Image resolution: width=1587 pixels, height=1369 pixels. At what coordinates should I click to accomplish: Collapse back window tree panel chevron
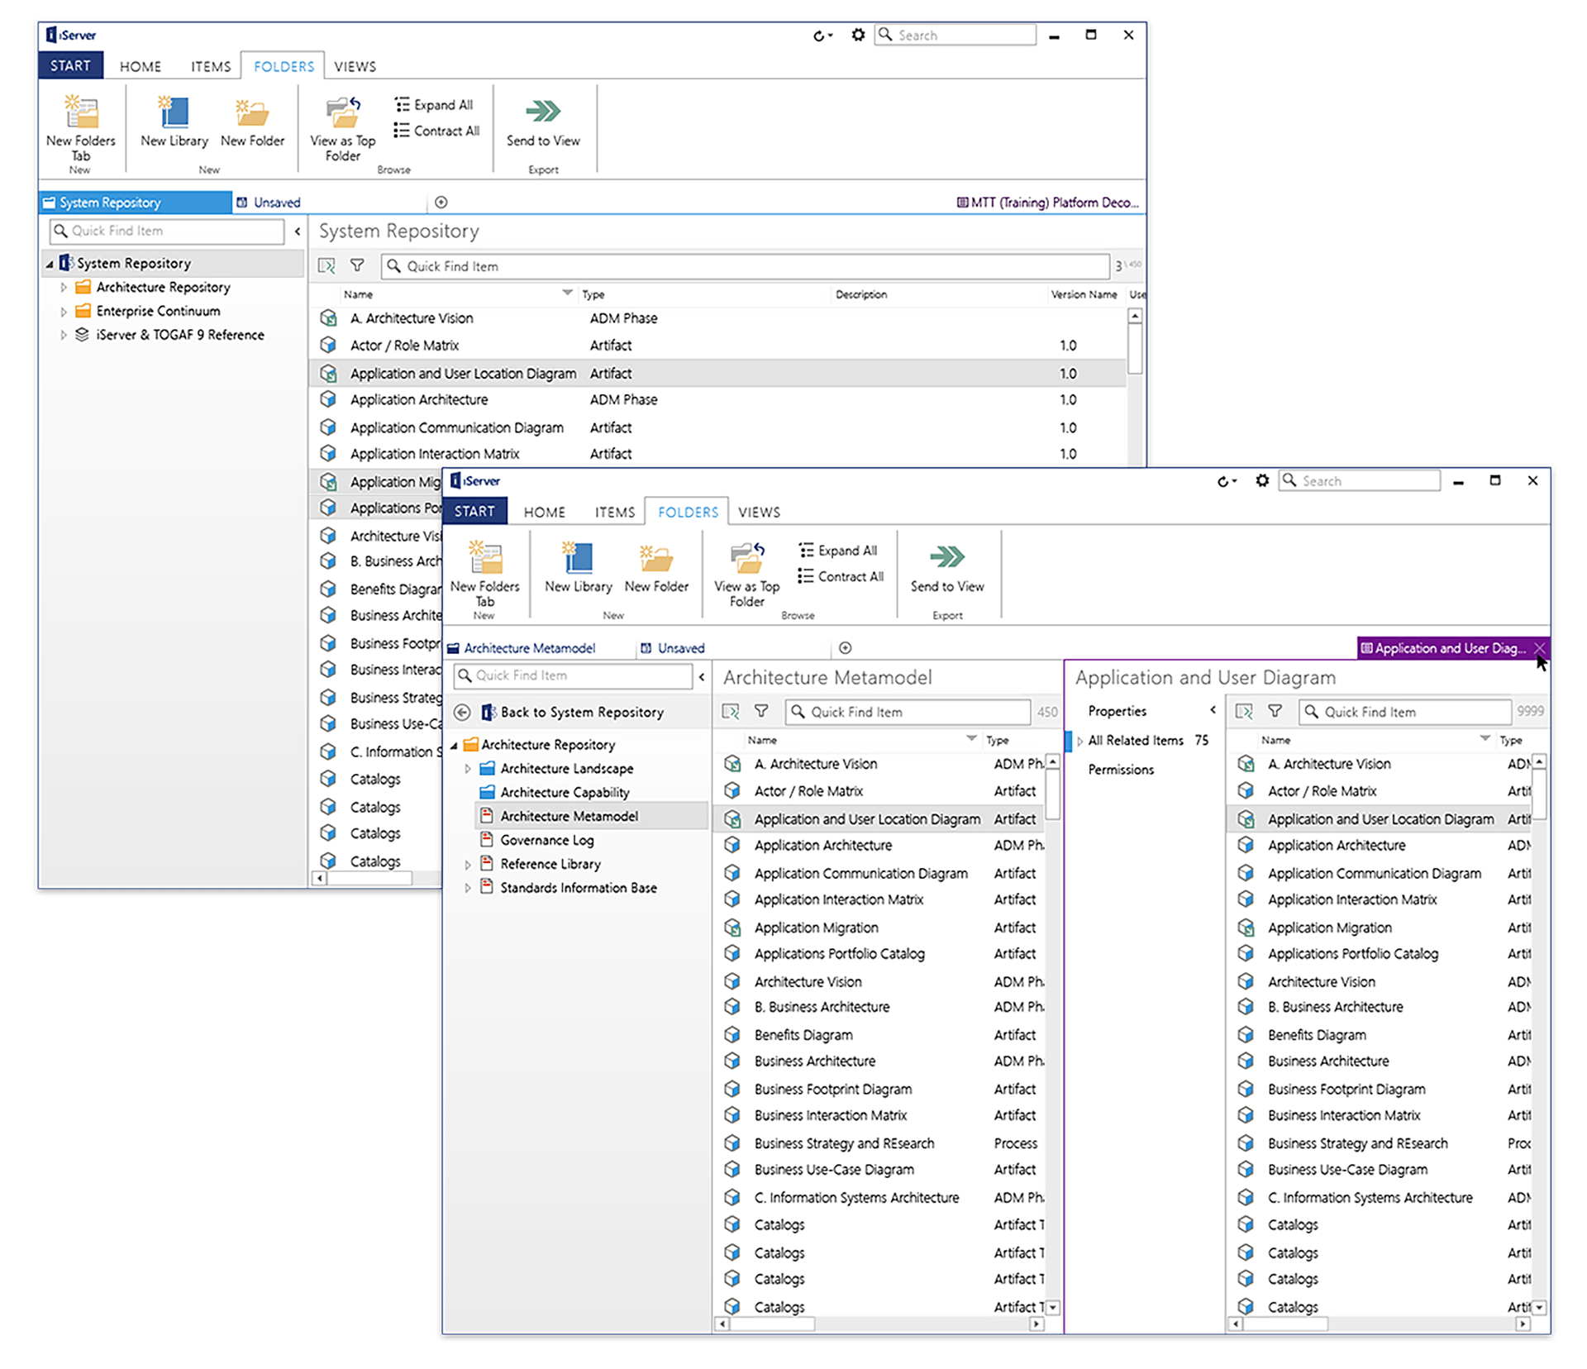(x=298, y=231)
